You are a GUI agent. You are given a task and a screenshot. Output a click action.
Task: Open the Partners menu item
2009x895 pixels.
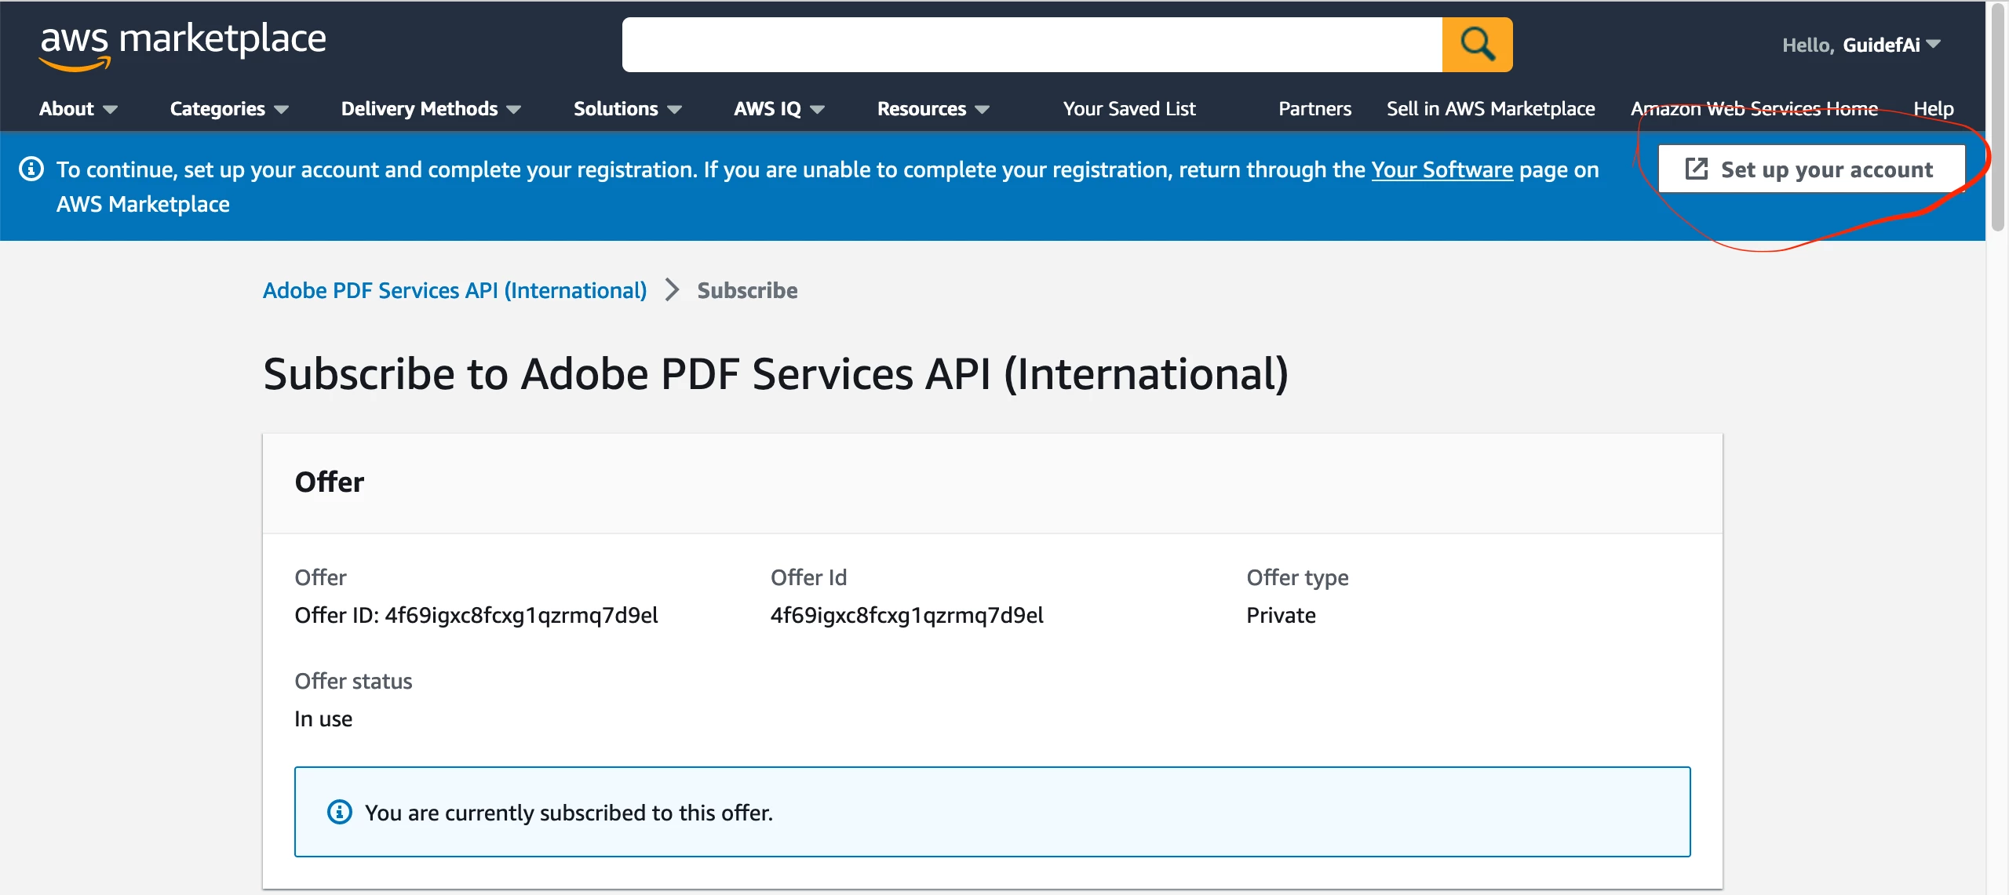[x=1314, y=109]
